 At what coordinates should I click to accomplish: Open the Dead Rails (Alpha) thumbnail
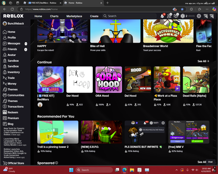tap(196, 80)
